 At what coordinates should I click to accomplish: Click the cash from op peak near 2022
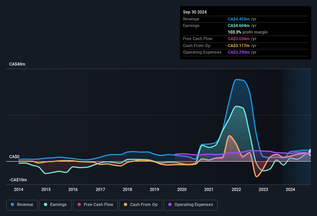[229, 136]
